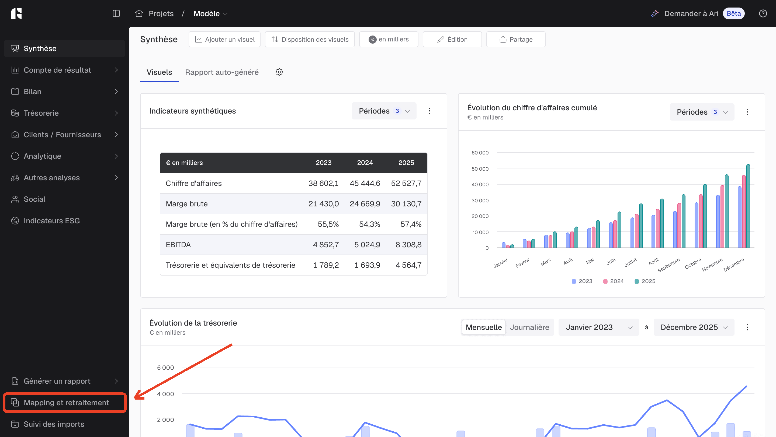Click the Indicateurs ESG icon
776x437 pixels.
point(15,221)
